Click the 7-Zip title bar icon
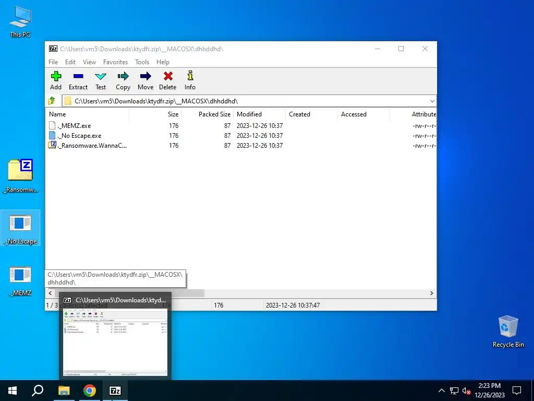 (53, 49)
